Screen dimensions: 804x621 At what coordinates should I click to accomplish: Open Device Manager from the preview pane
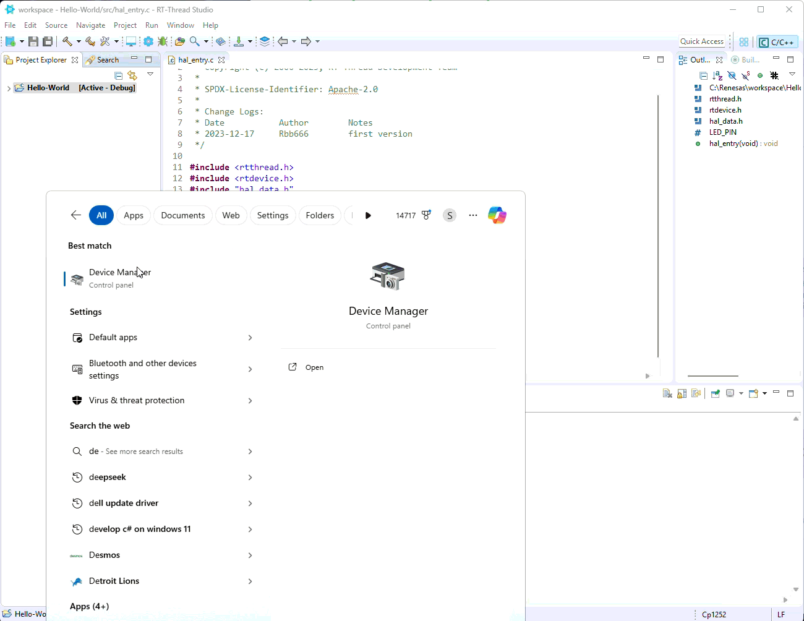pyautogui.click(x=314, y=367)
